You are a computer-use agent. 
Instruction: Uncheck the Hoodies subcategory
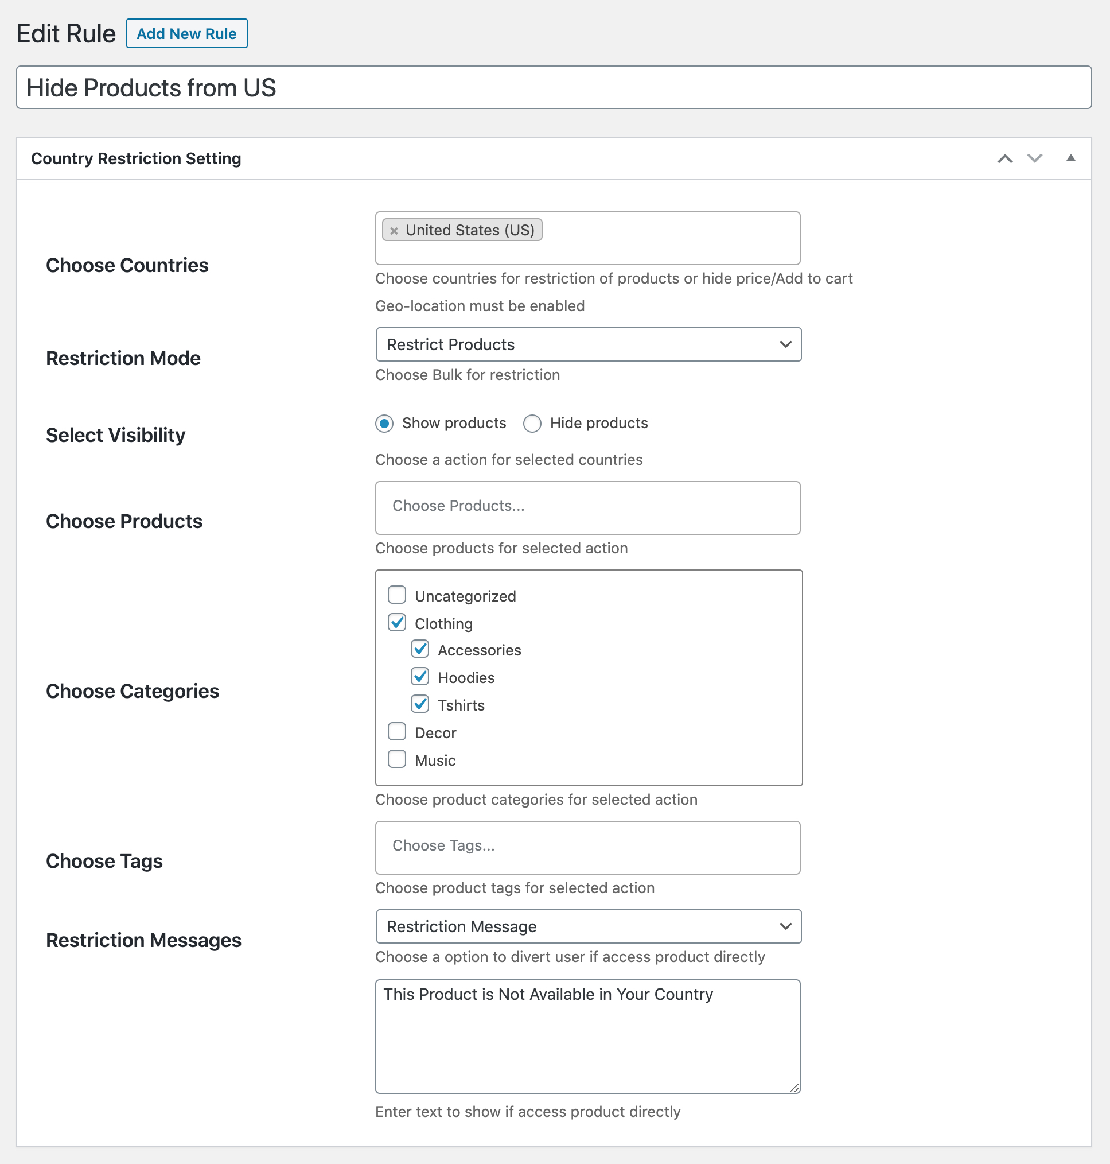tap(420, 676)
